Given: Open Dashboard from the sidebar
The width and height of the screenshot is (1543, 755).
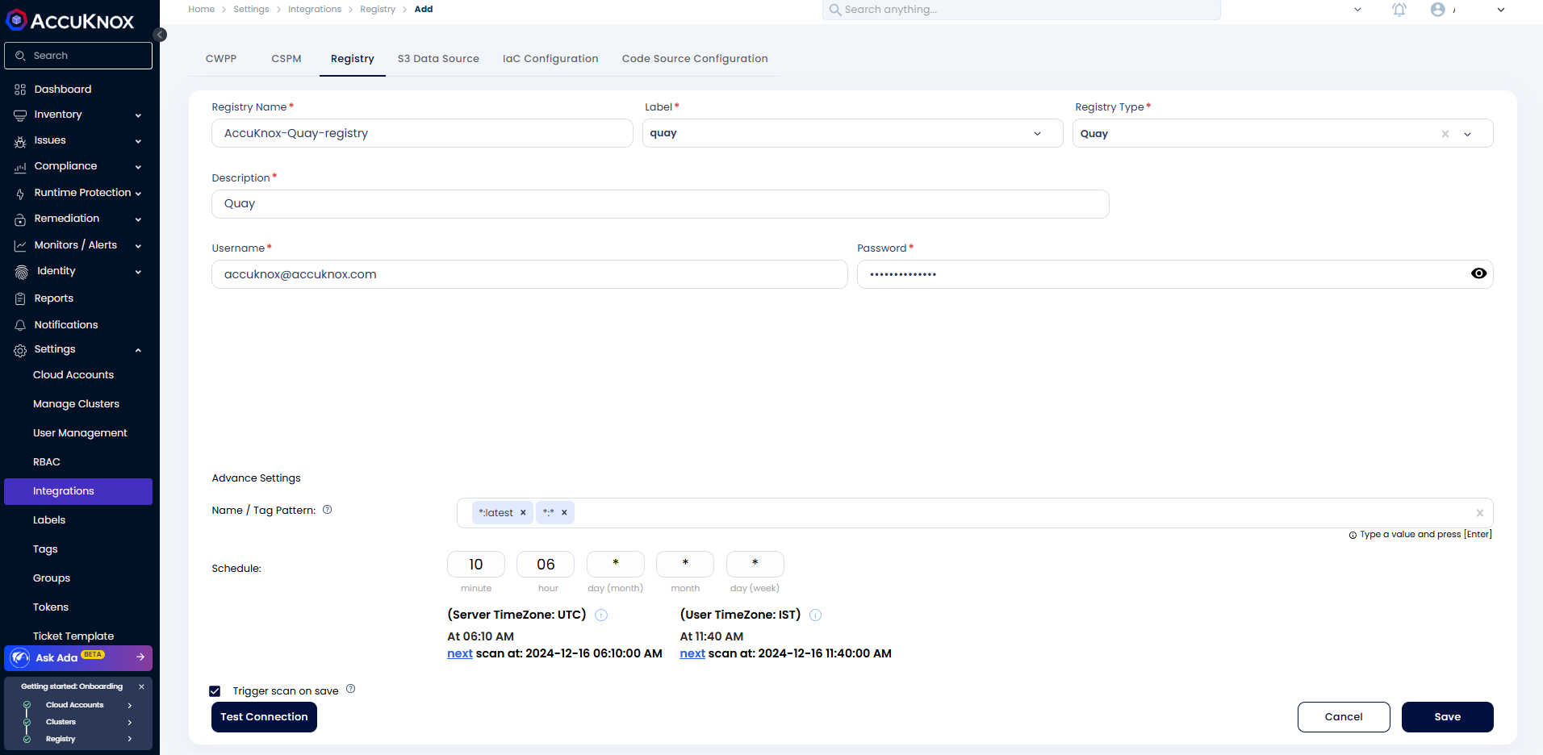Looking at the screenshot, I should coord(63,89).
